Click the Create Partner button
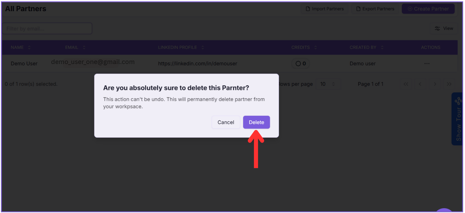This screenshot has width=465, height=213. coord(428,9)
